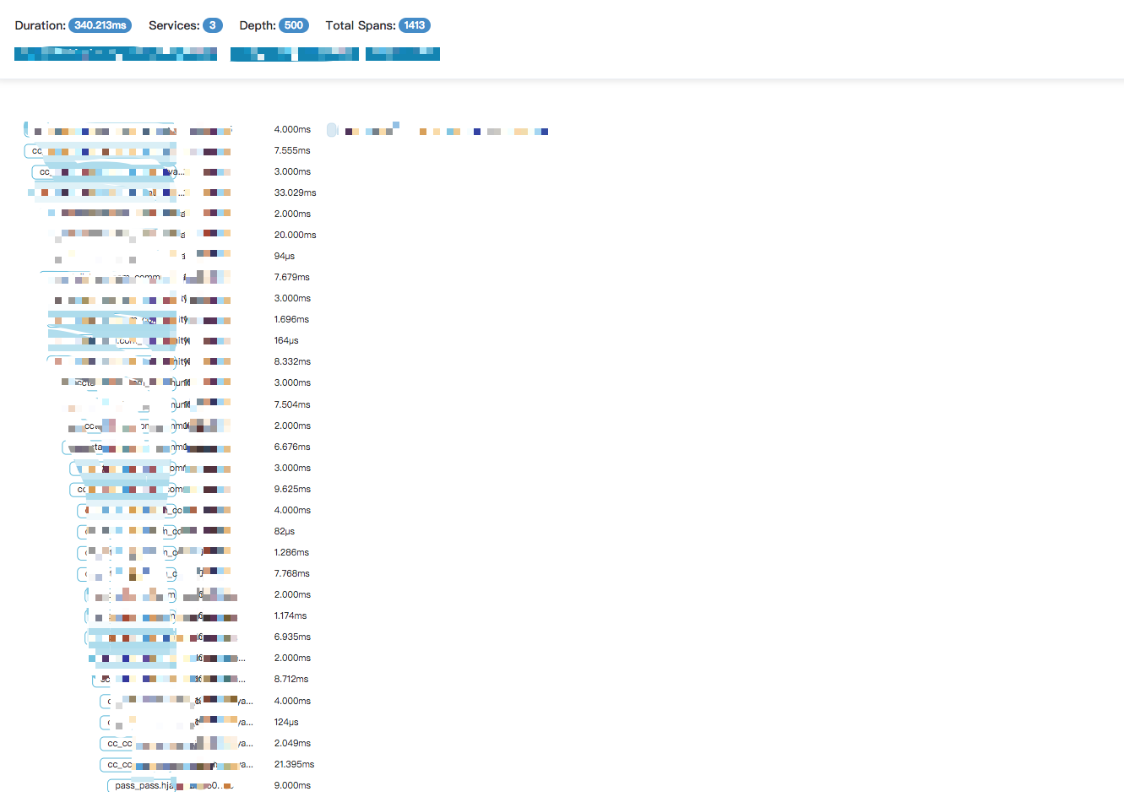This screenshot has height=797, width=1124.
Task: Click the 124μs span duration
Action: click(x=286, y=722)
